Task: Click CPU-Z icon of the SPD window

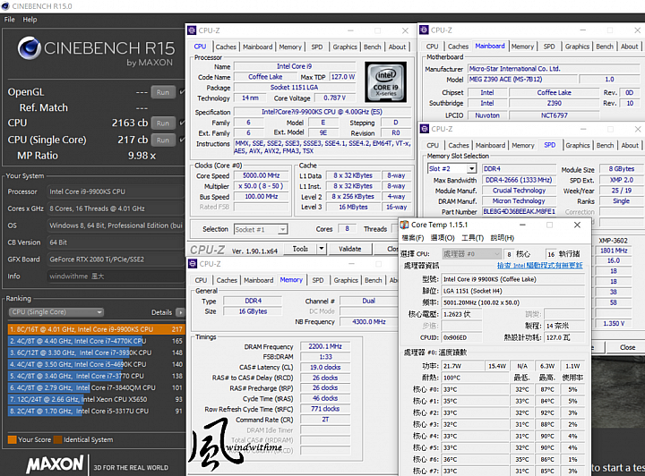Action: click(x=424, y=129)
